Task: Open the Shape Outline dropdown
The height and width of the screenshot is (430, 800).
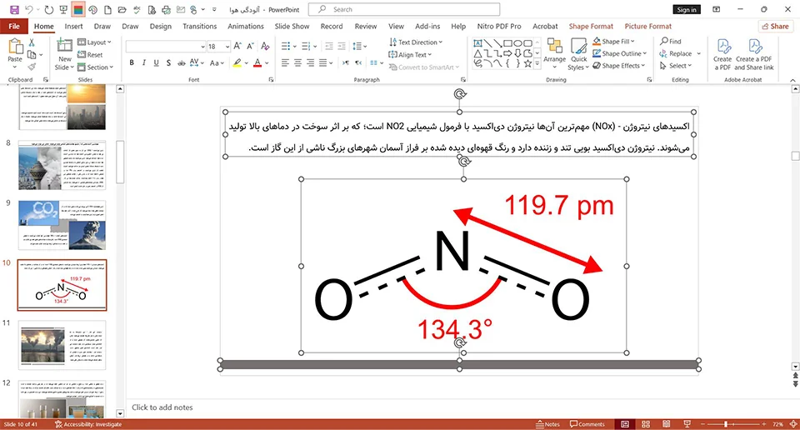Action: pyautogui.click(x=619, y=53)
